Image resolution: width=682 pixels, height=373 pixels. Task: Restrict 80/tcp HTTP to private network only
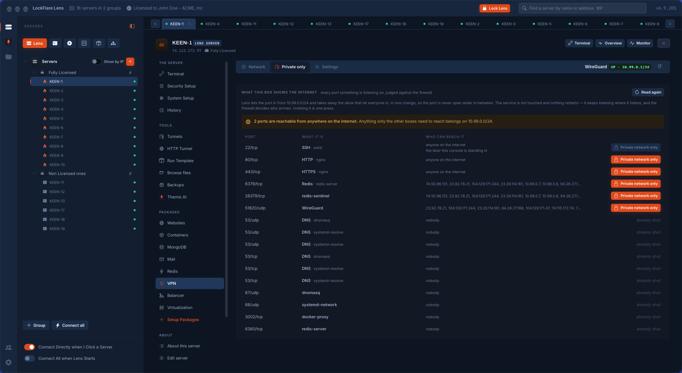click(x=636, y=160)
